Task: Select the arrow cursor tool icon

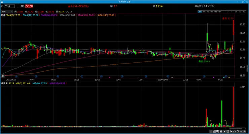Action: pos(224,131)
